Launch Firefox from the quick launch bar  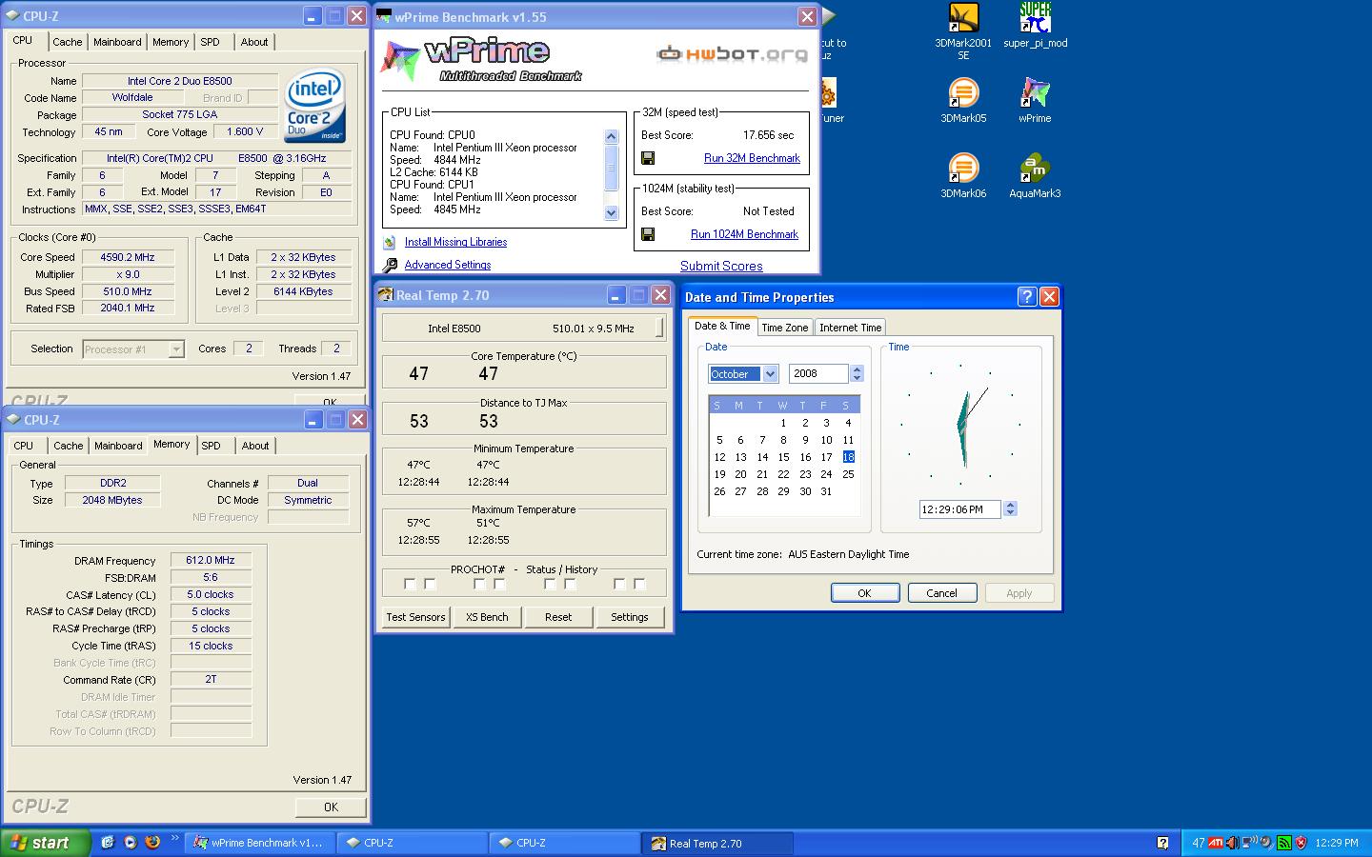click(151, 843)
